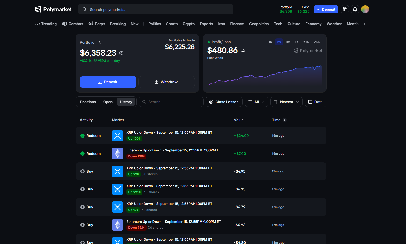Click the portfolio scan icon next to Portfolio

click(100, 42)
